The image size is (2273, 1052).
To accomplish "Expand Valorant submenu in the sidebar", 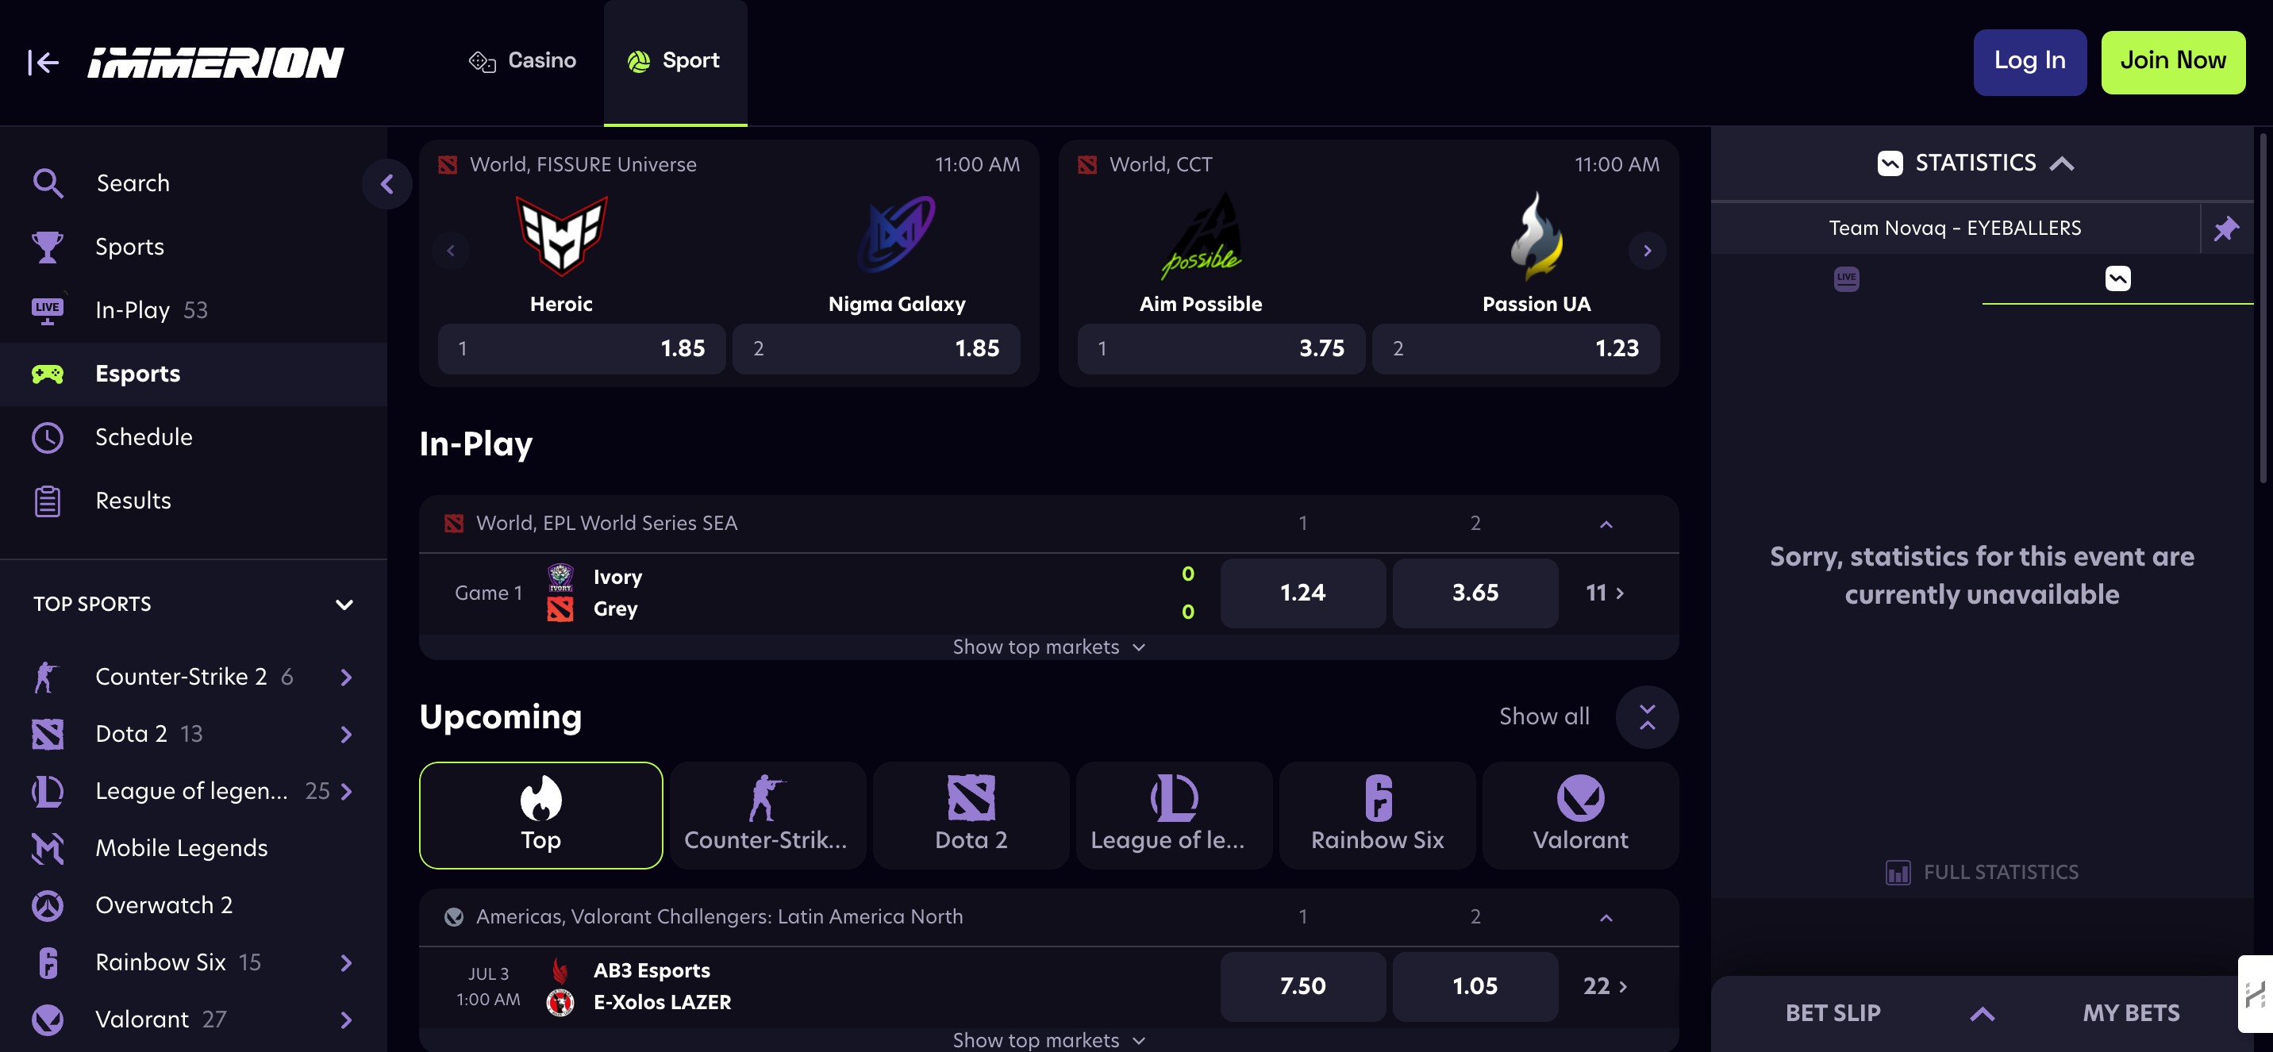I will point(346,1019).
